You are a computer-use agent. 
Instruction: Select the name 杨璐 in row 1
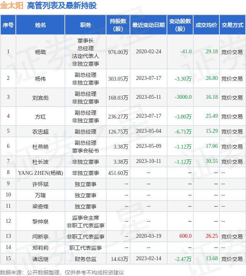click(x=40, y=52)
